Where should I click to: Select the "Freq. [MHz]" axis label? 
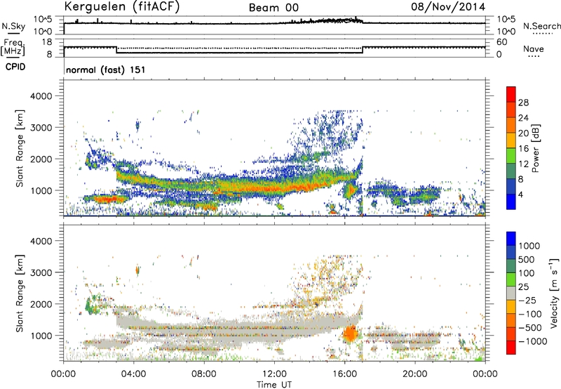point(13,47)
